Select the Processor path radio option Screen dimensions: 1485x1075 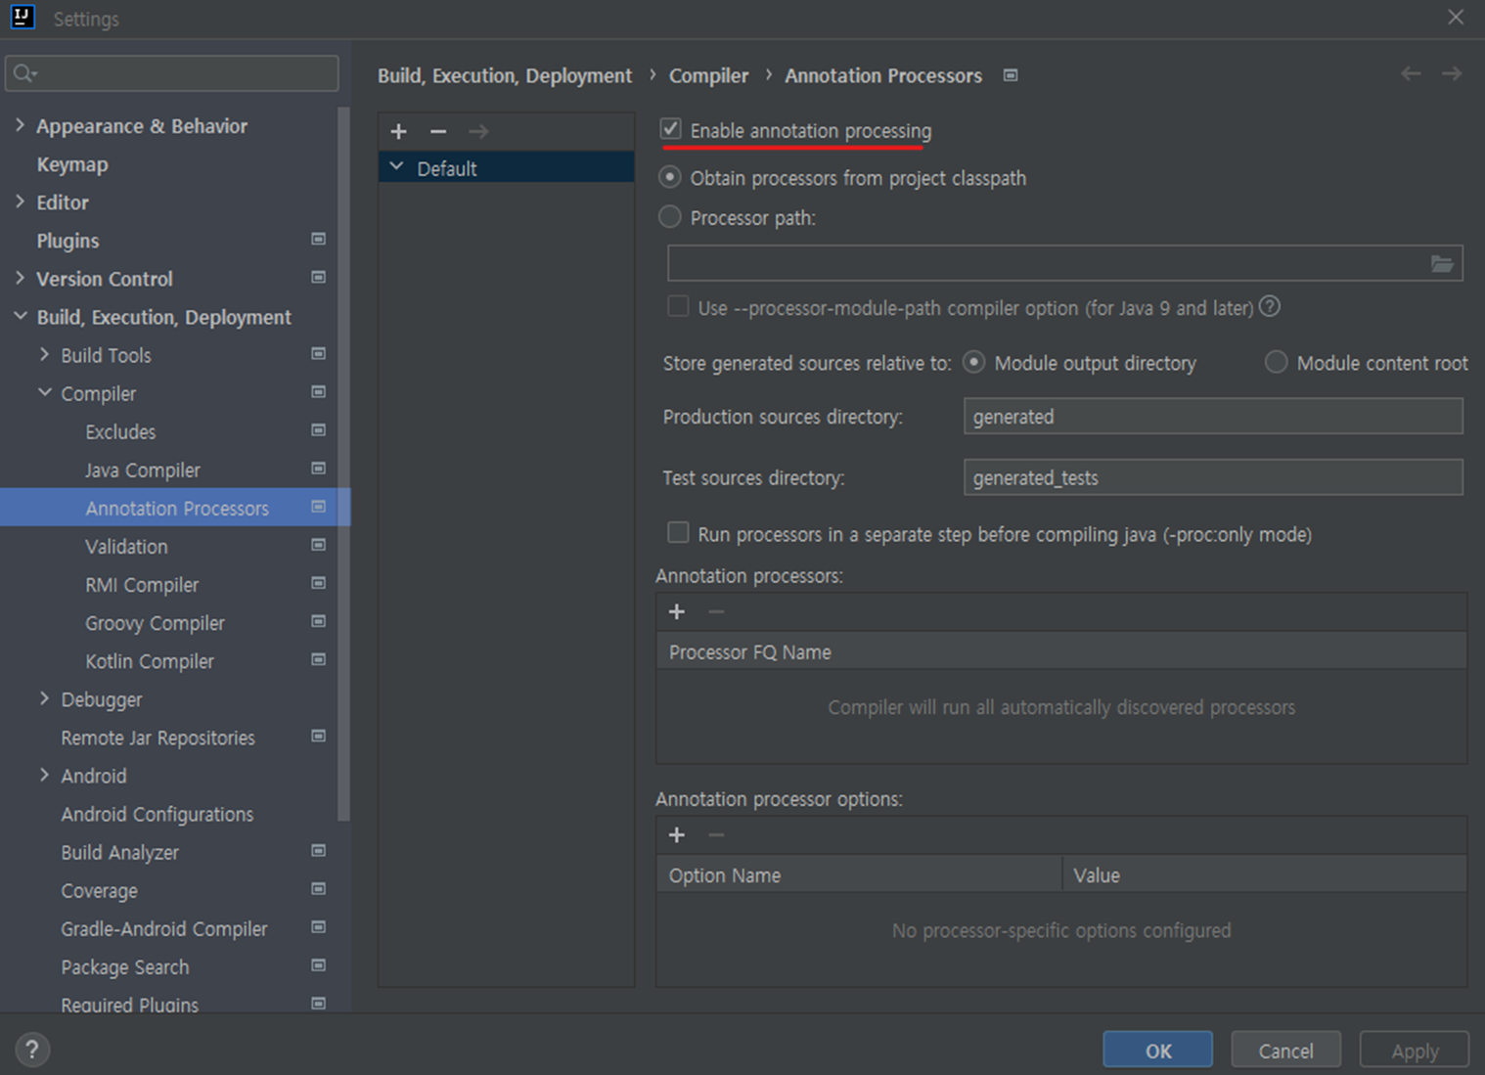pyautogui.click(x=670, y=217)
